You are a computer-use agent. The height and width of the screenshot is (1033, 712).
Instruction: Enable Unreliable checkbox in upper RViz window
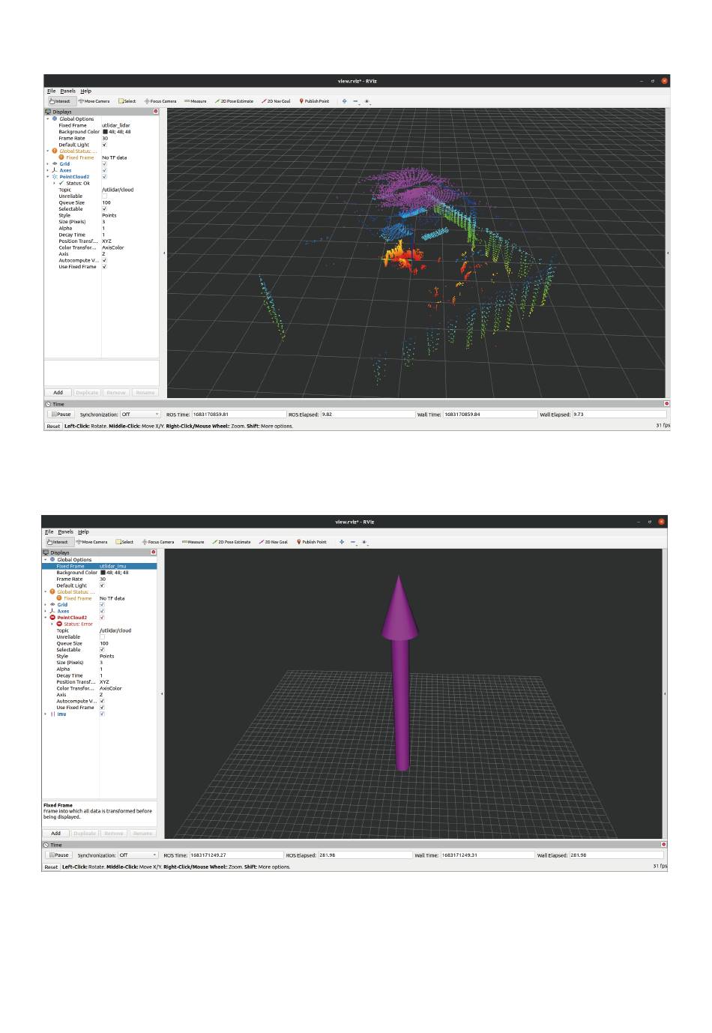click(104, 196)
